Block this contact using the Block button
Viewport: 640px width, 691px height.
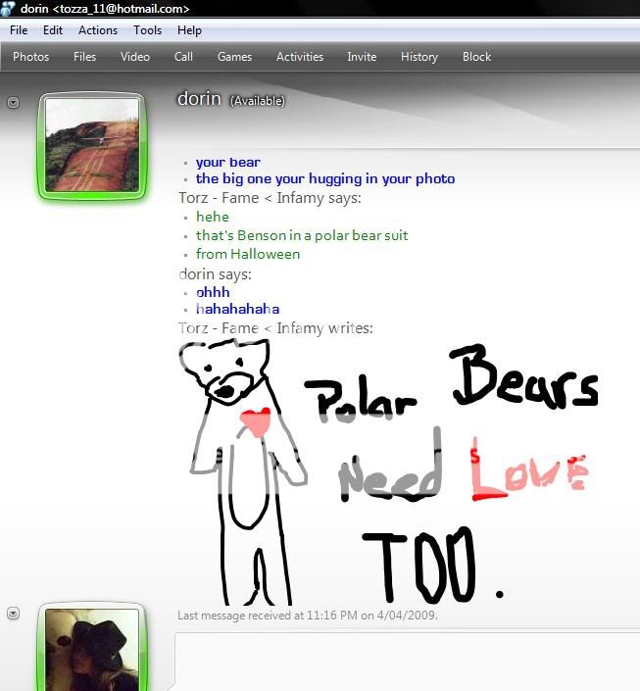477,57
